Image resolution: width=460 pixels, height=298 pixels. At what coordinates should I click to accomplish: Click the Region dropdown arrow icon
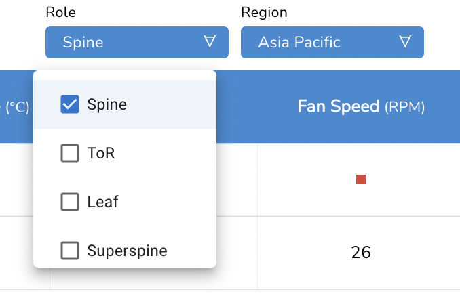point(405,42)
